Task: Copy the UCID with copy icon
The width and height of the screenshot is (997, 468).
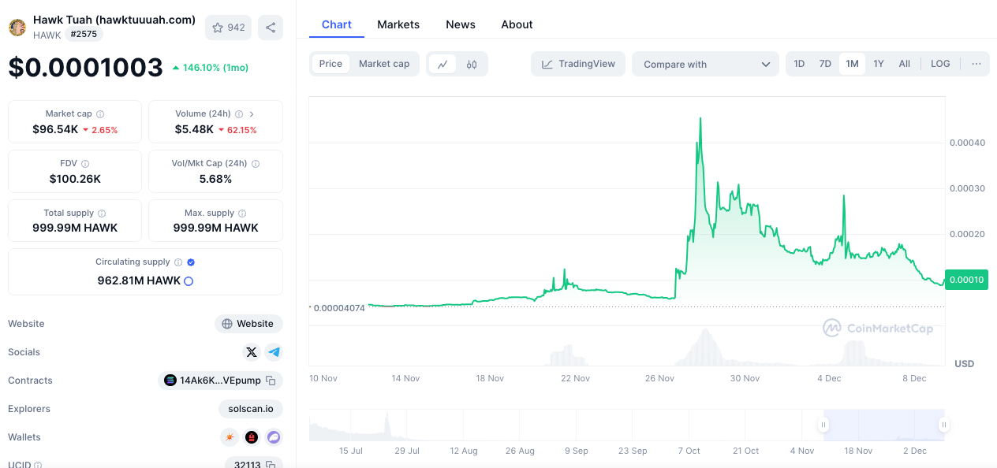Action: 271,465
